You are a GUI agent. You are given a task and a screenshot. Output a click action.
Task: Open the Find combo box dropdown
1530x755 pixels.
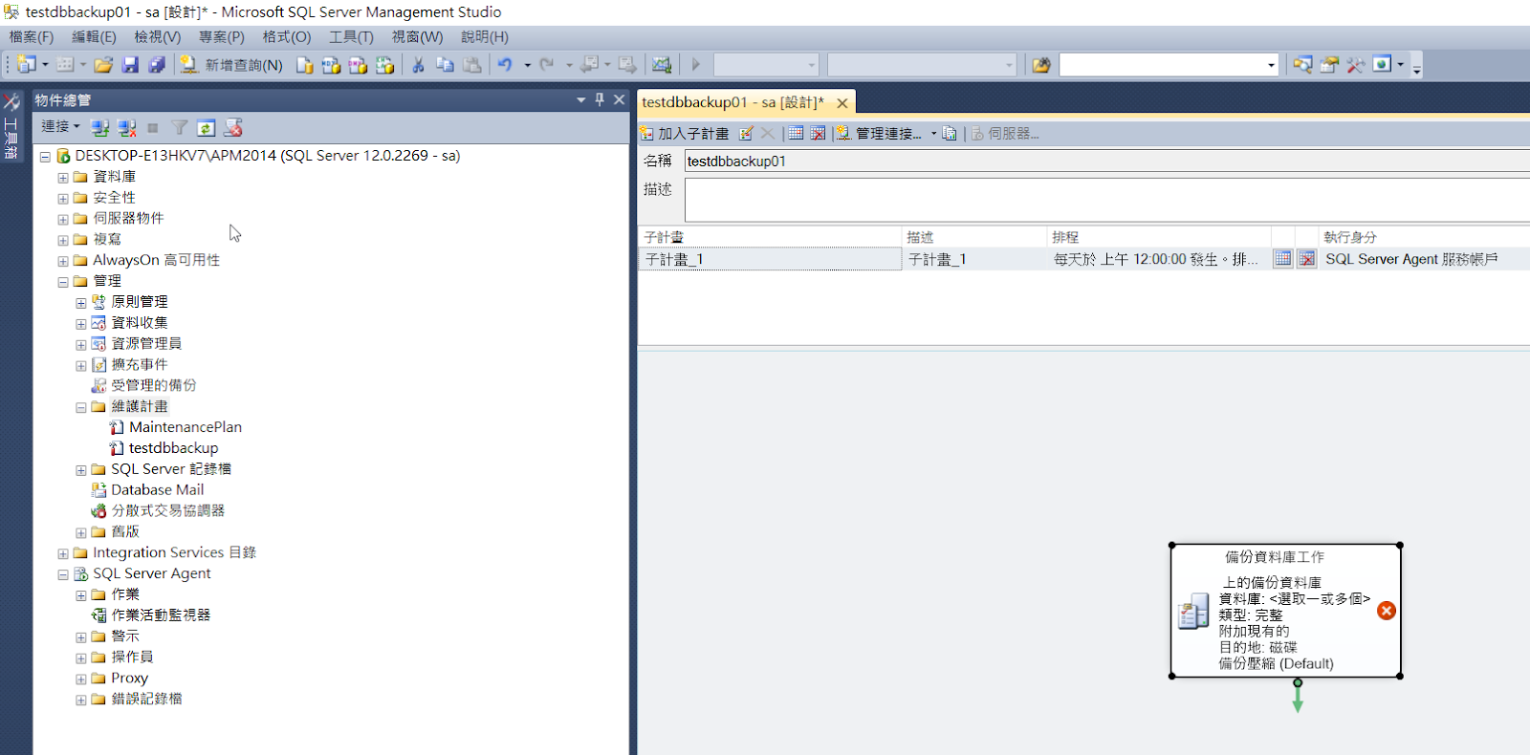pyautogui.click(x=1271, y=65)
